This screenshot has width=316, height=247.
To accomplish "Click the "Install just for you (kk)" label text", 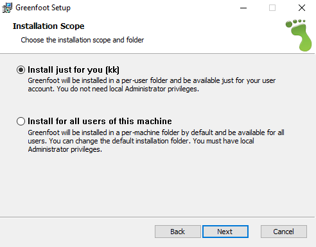I will point(73,70).
